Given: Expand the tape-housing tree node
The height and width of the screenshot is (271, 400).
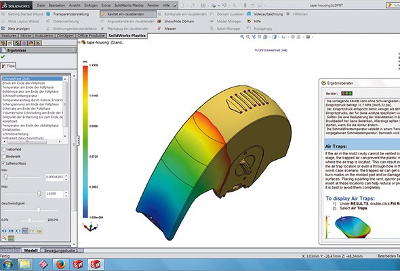Looking at the screenshot, I should 79,42.
